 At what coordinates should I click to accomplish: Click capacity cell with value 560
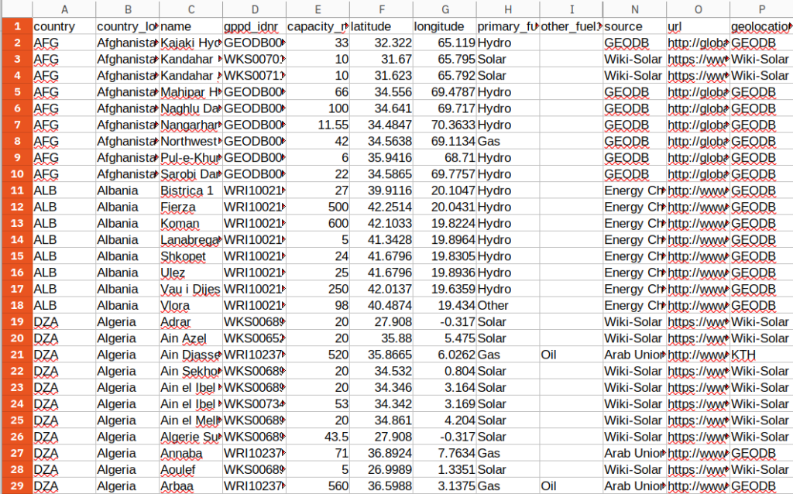pos(318,486)
